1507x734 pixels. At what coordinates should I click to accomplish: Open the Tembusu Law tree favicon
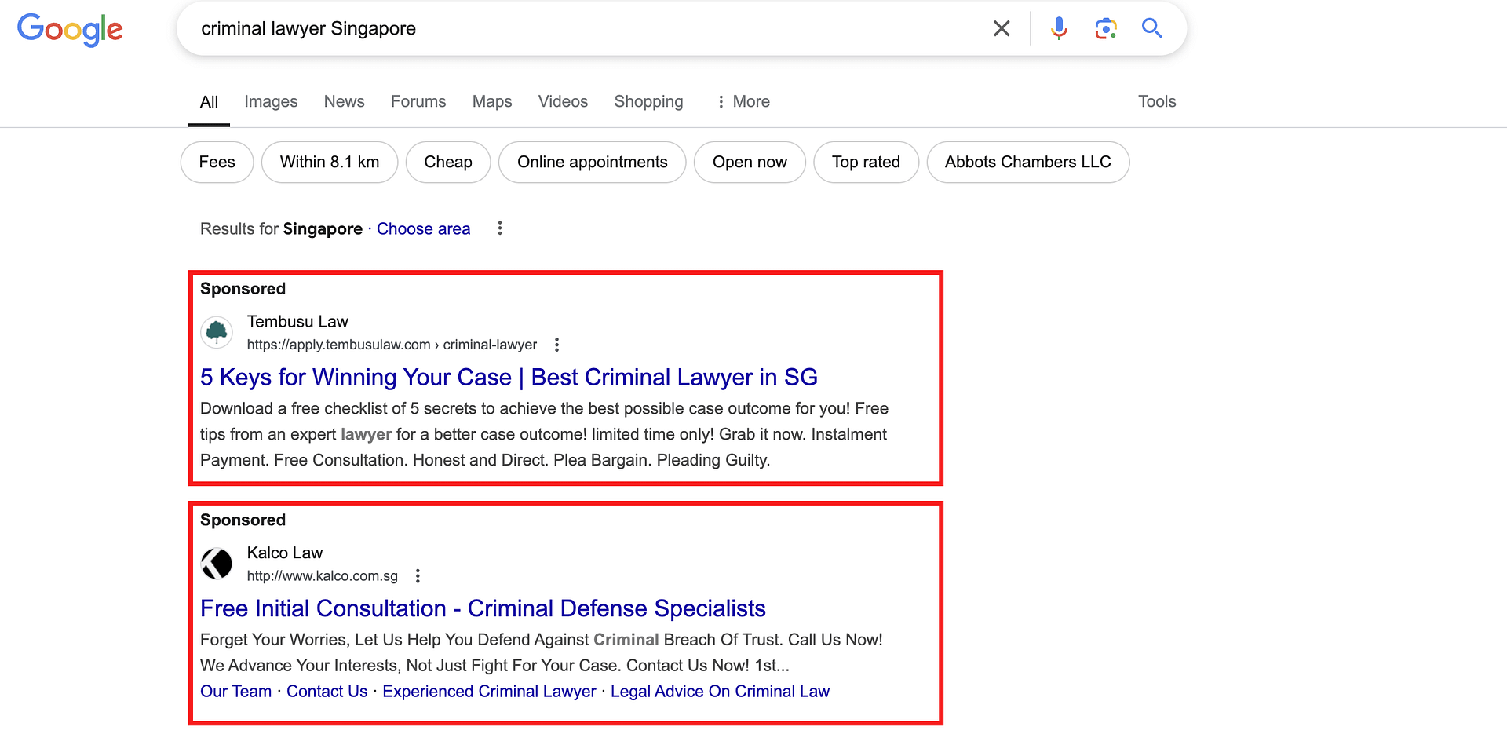(217, 332)
